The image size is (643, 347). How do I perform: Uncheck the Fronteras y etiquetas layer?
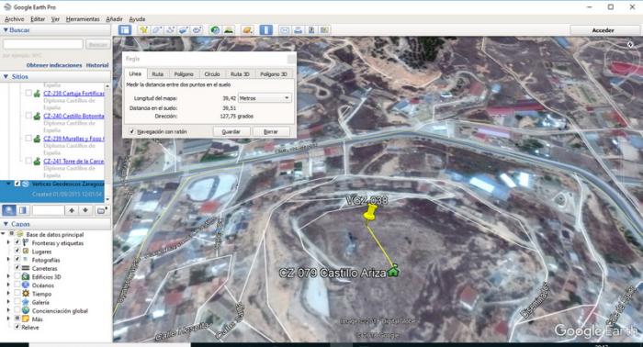(17, 242)
